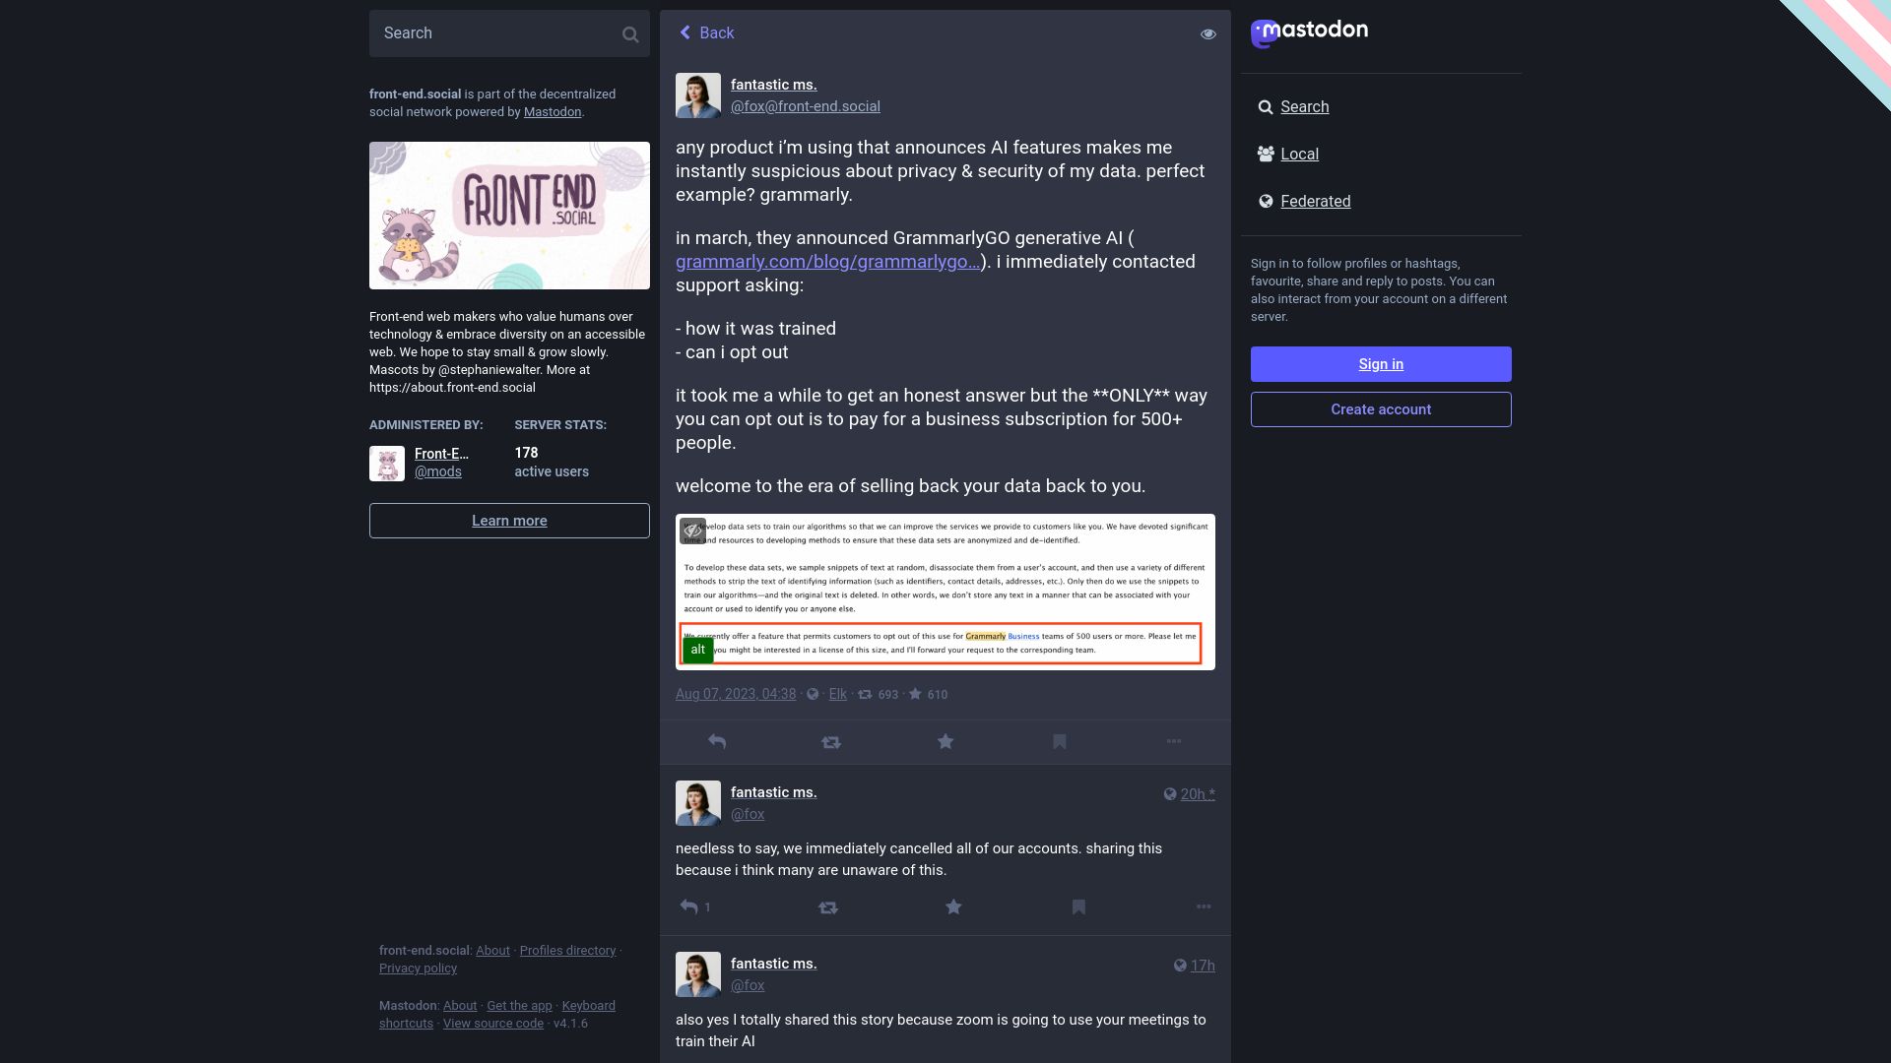Viewport: 1891px width, 1063px height.
Task: Click the Mastodon link in server description
Action: pyautogui.click(x=553, y=112)
